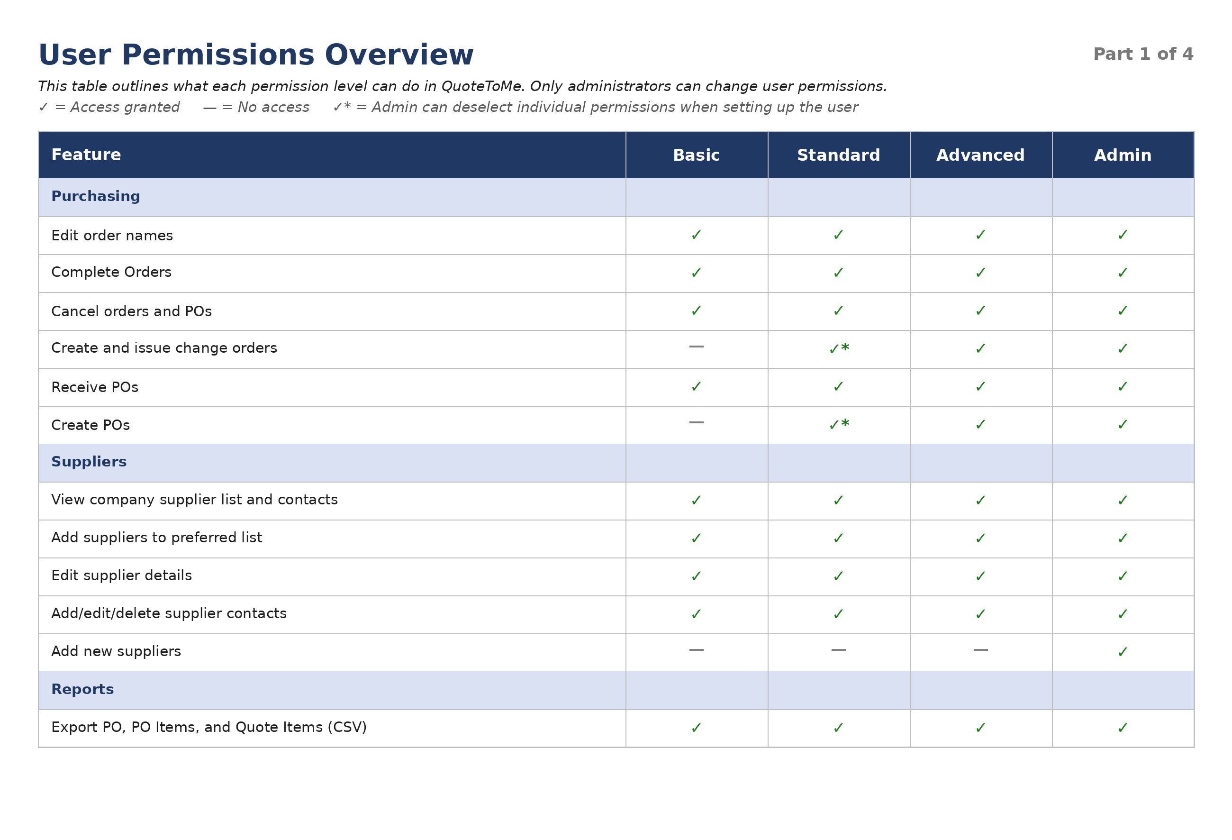
Task: Click the Cancel orders and POs label
Action: click(x=131, y=311)
